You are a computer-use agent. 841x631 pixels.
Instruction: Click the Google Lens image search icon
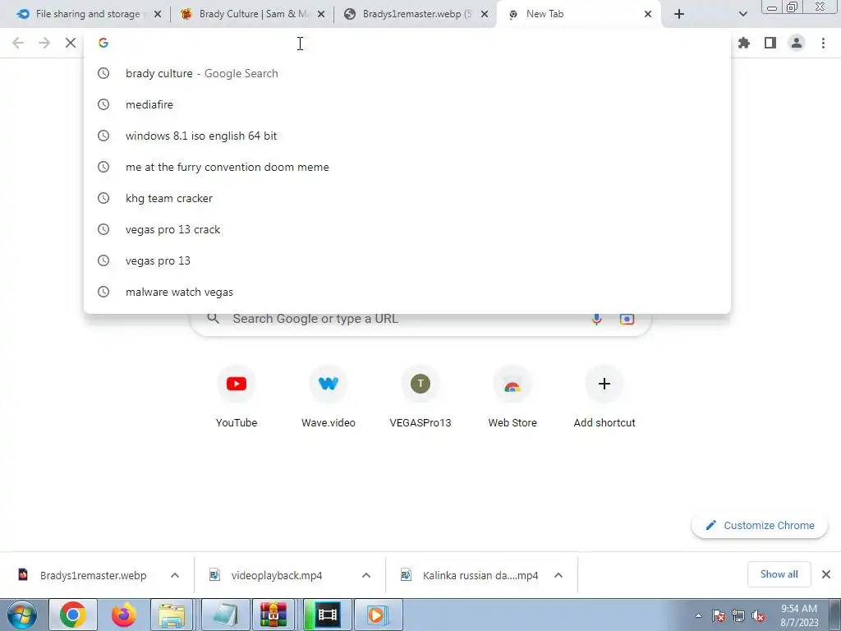coord(627,319)
